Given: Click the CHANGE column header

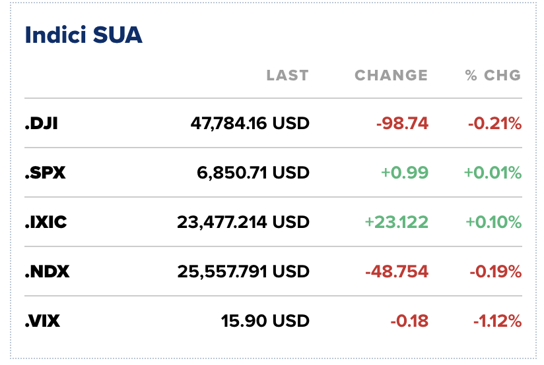Looking at the screenshot, I should (x=391, y=75).
